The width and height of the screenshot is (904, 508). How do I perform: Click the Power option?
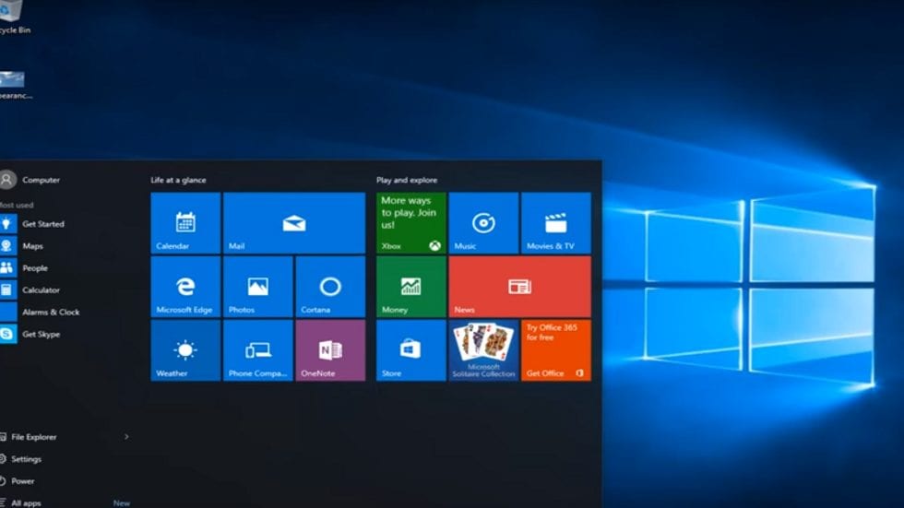22,481
